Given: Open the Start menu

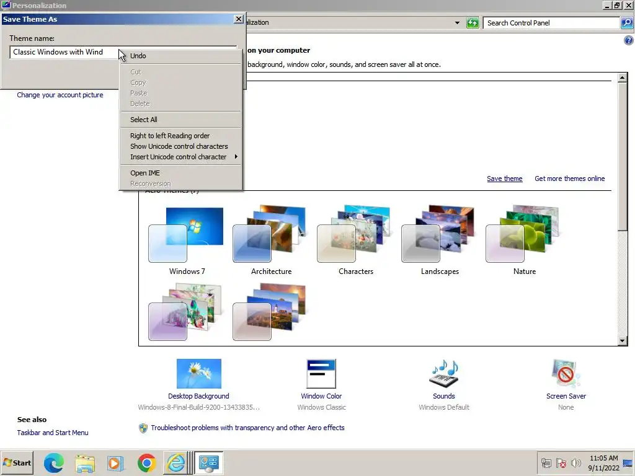Looking at the screenshot, I should (17, 462).
